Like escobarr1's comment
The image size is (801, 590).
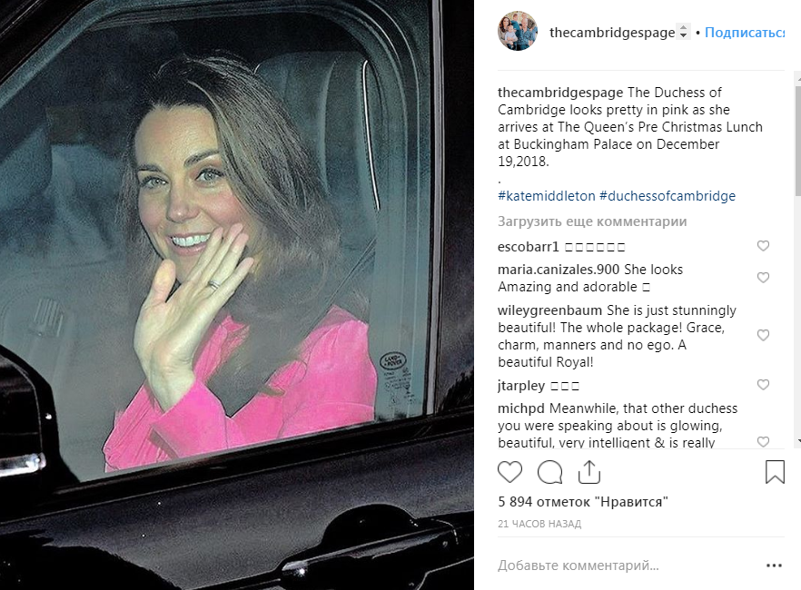point(763,246)
